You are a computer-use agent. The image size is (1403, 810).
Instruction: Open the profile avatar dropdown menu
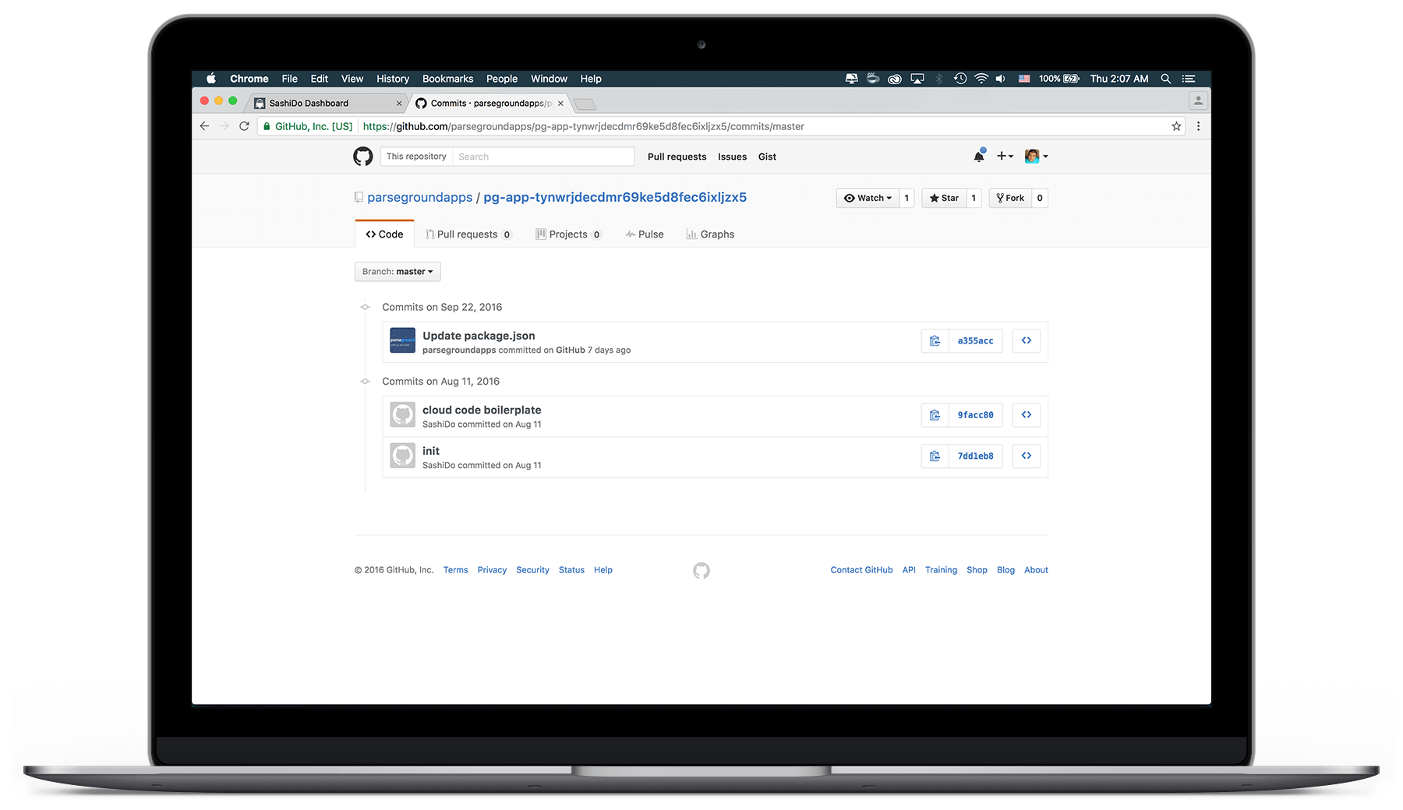(1037, 156)
